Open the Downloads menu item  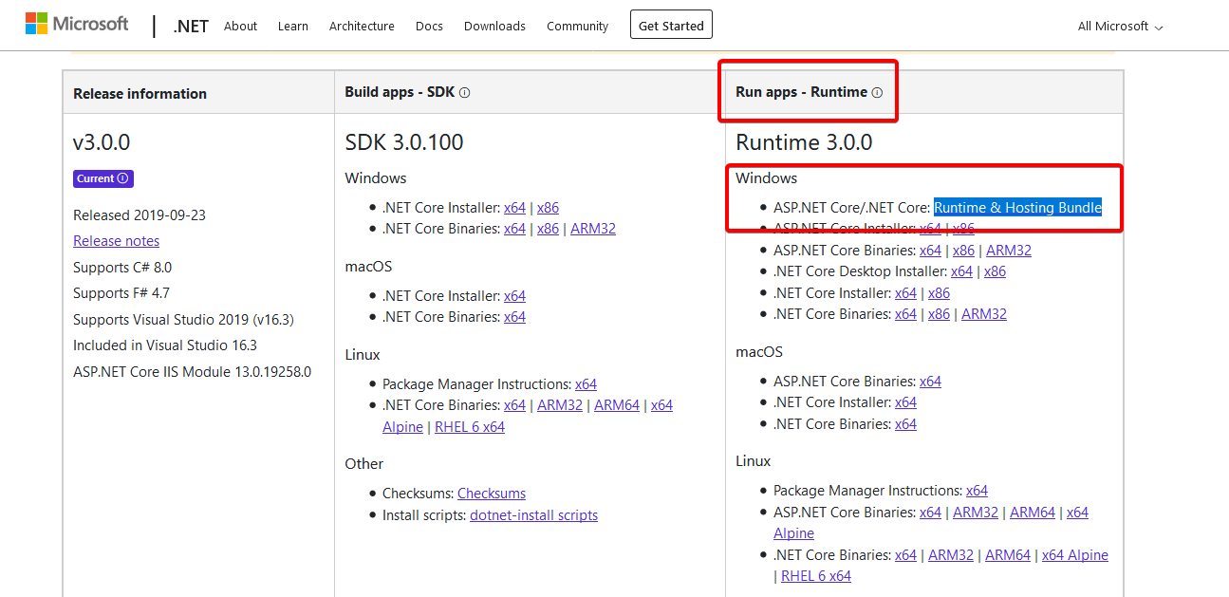point(494,27)
